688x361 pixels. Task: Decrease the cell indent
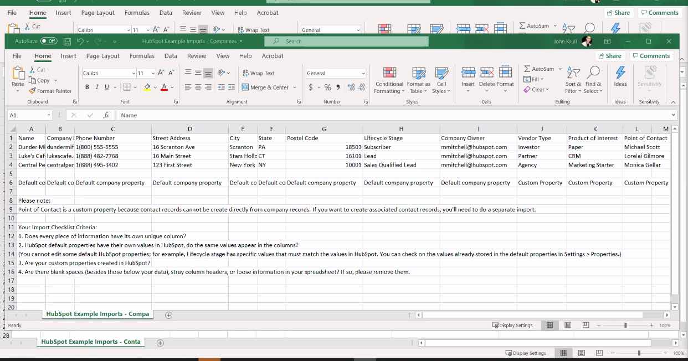point(222,87)
